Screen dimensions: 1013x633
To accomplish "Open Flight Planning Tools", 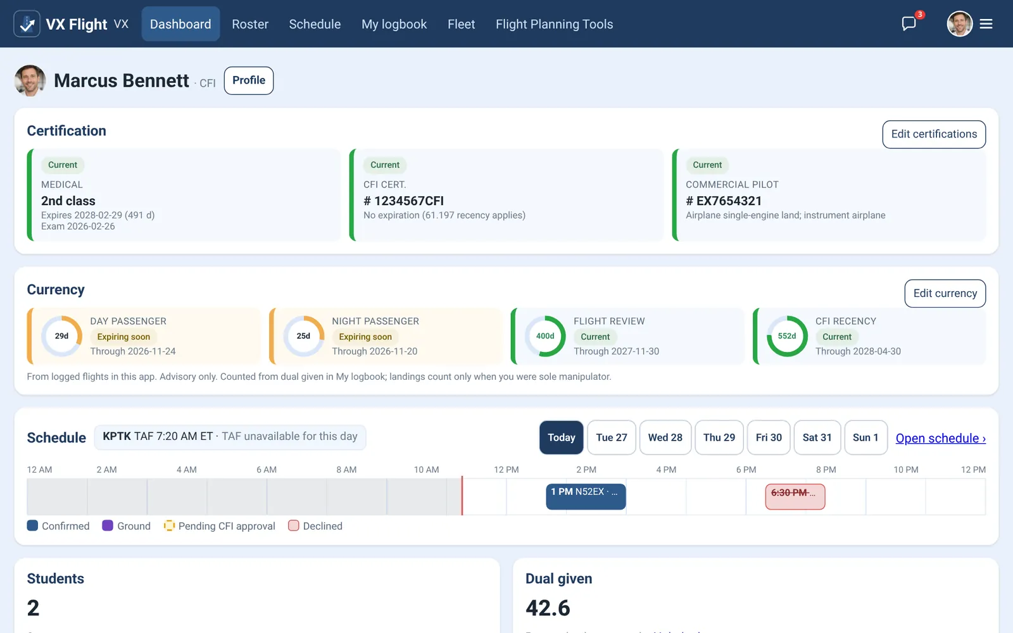I will [x=554, y=24].
